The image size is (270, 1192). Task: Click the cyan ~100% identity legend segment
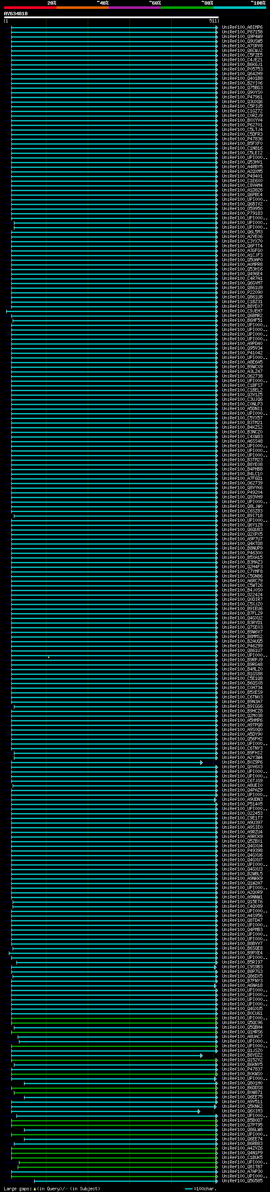[240, 8]
